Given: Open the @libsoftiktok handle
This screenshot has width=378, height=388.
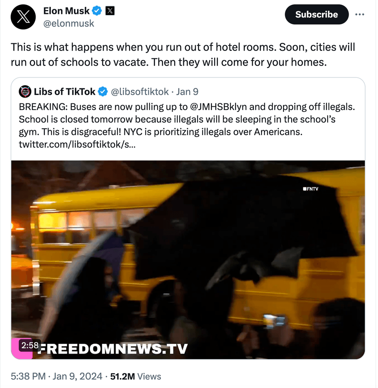Looking at the screenshot, I should [x=140, y=91].
